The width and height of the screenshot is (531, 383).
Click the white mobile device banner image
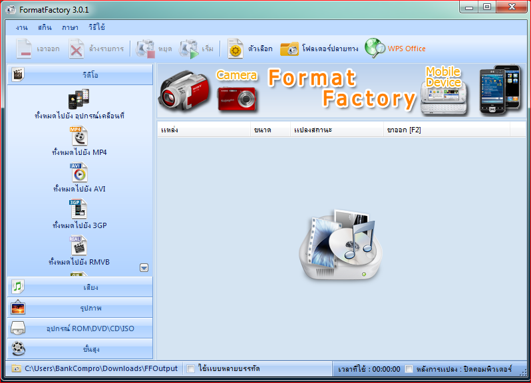pos(444,99)
